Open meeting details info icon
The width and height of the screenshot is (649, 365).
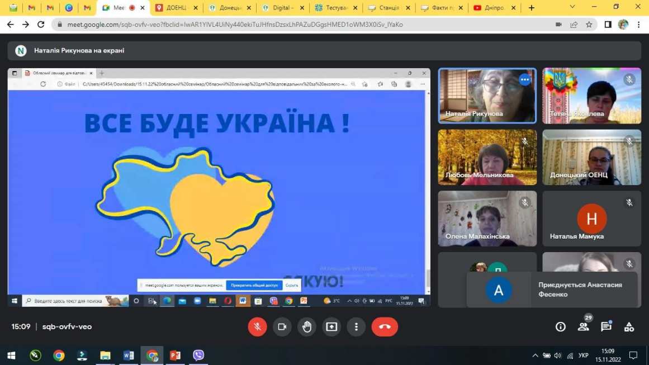point(561,326)
